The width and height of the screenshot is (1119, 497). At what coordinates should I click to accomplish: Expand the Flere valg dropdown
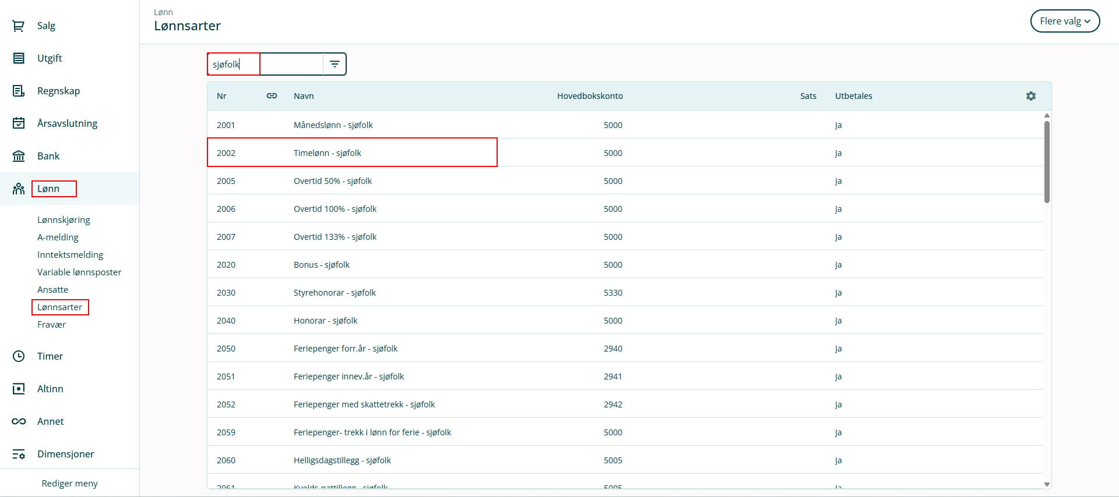pyautogui.click(x=1064, y=21)
